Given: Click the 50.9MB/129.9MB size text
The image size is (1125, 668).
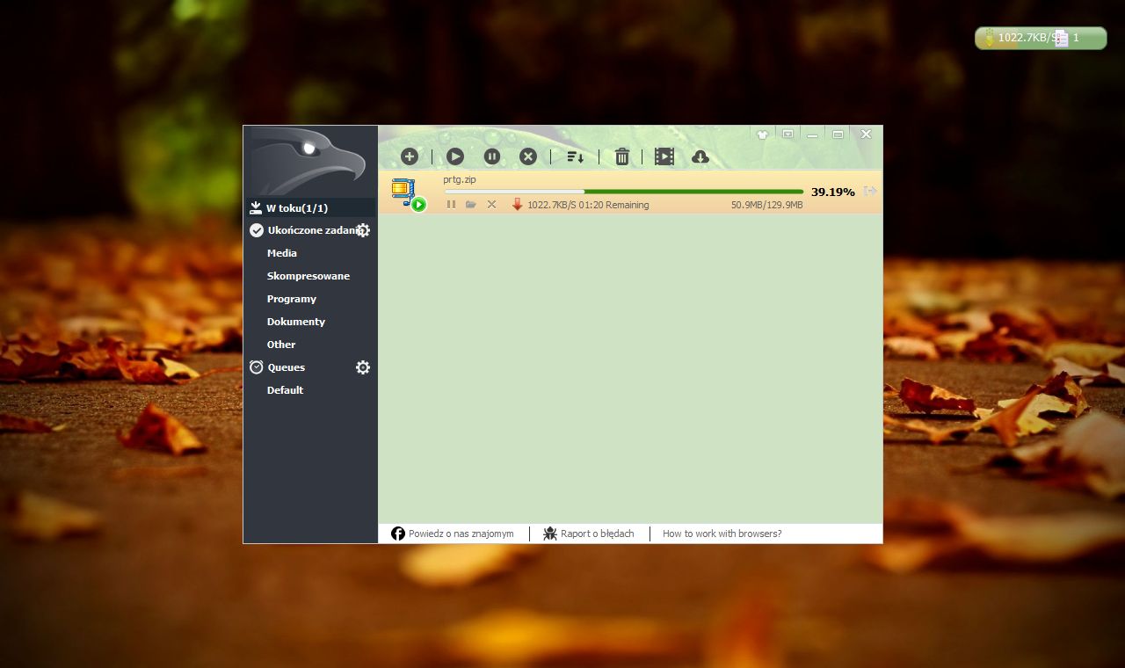Looking at the screenshot, I should coord(766,205).
